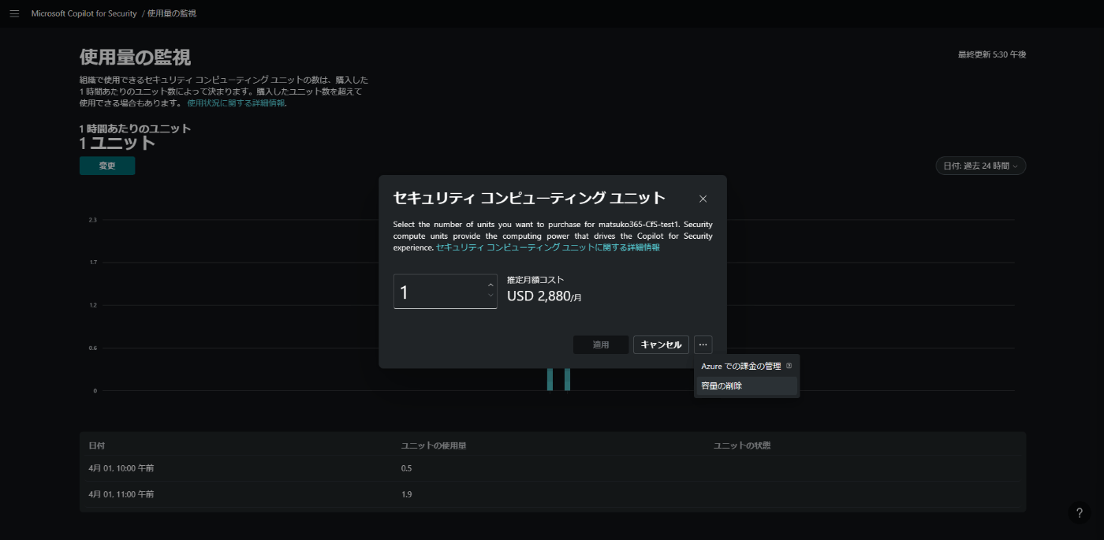Click 使用量の監視 breadcrumb text

click(x=172, y=13)
